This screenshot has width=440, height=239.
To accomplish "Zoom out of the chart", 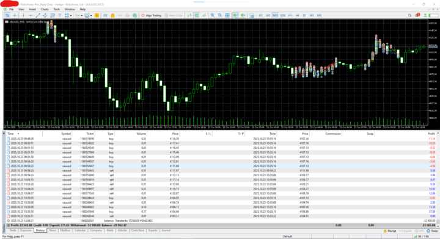I will pyautogui.click(x=220, y=15).
